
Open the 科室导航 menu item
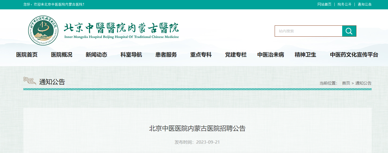coord(131,55)
